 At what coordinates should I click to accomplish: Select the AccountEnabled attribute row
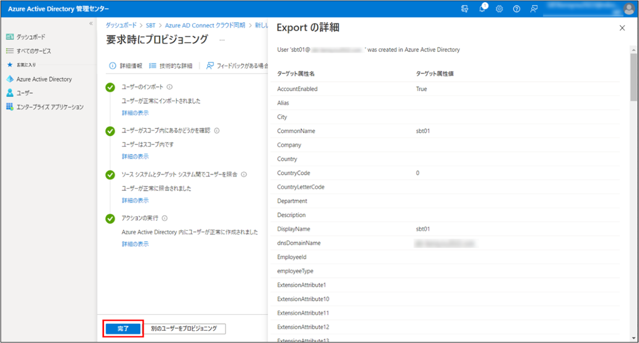pos(445,89)
